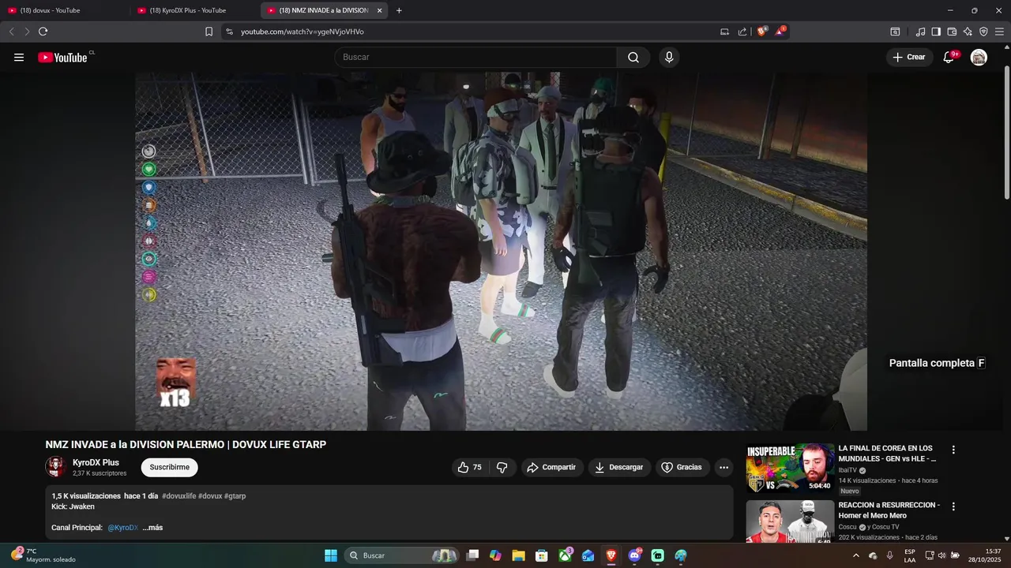
Task: Click the video player to pause
Action: (x=501, y=251)
